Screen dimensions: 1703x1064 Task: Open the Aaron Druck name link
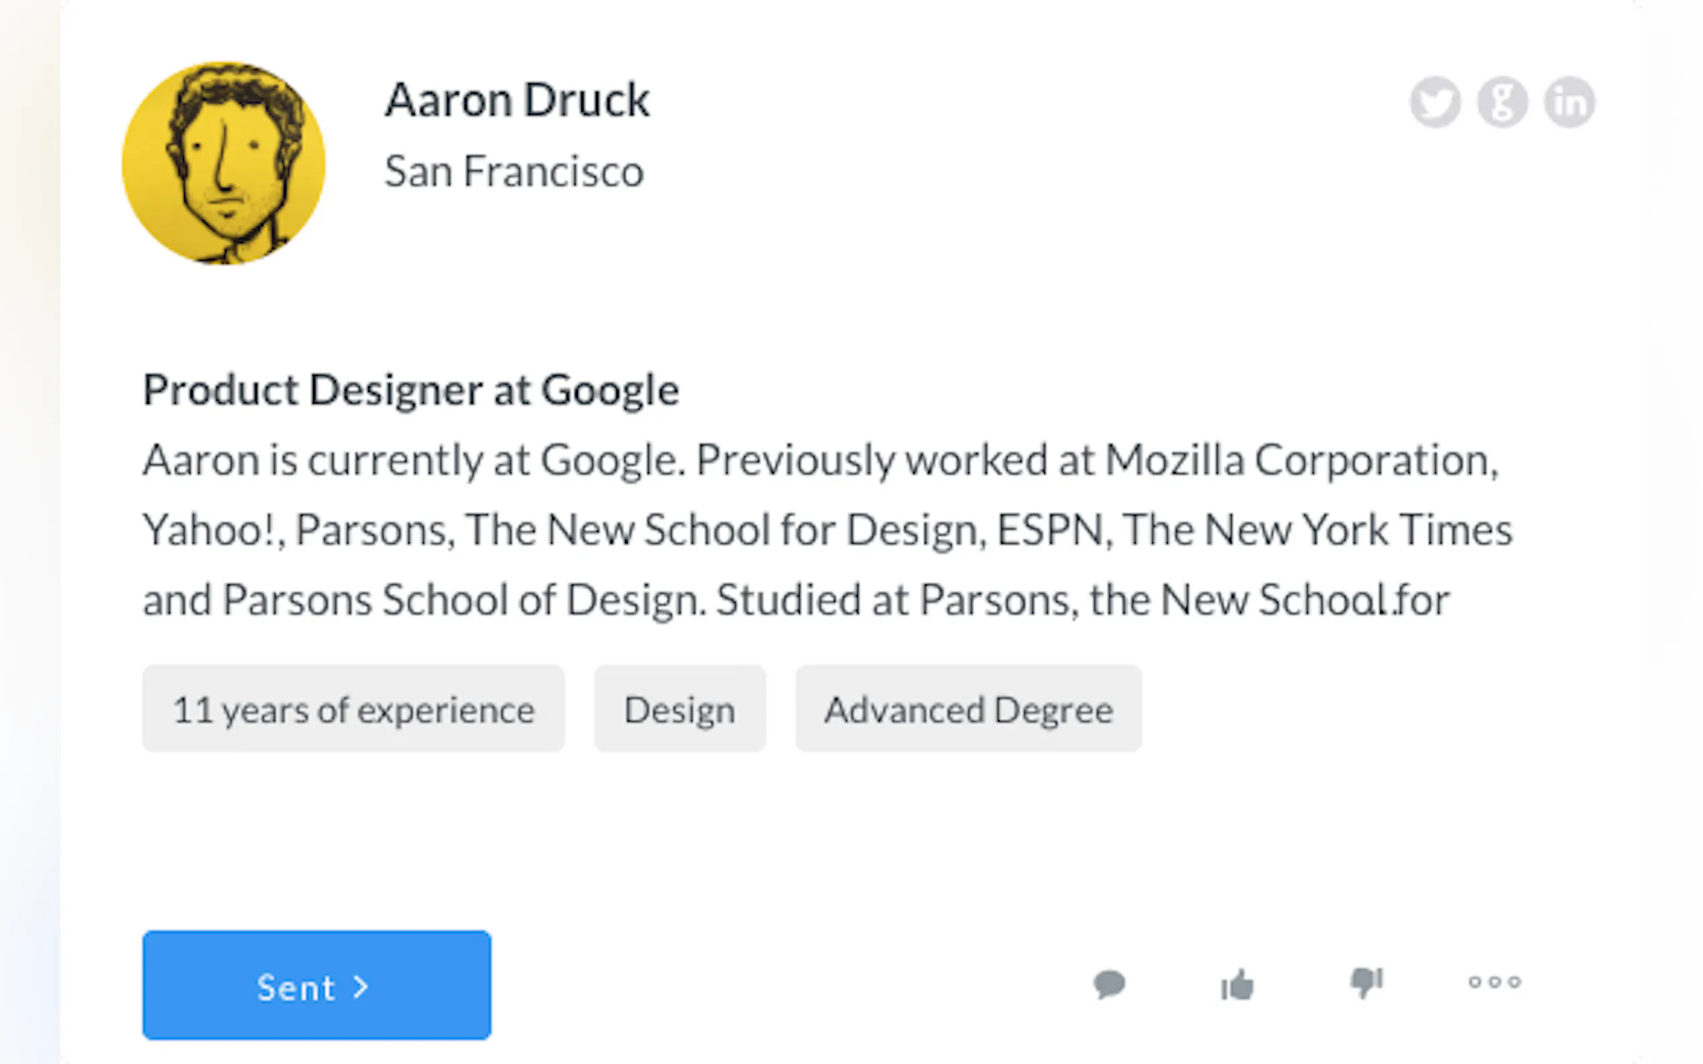coord(517,100)
